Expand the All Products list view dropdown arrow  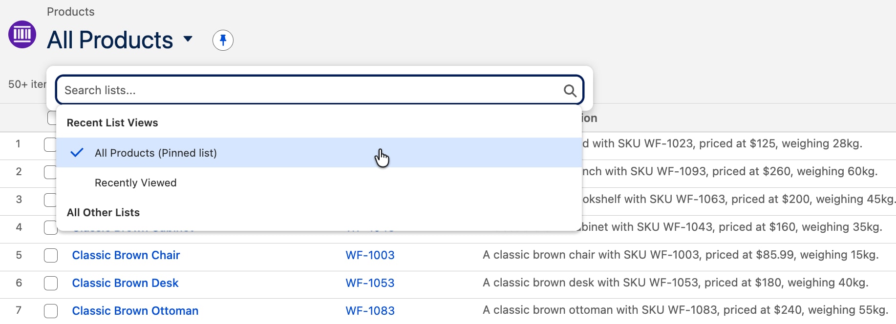pyautogui.click(x=188, y=39)
